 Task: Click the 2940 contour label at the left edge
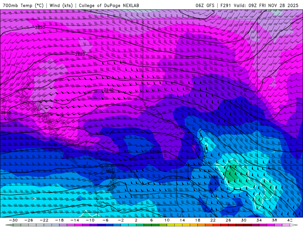(x=6, y=112)
